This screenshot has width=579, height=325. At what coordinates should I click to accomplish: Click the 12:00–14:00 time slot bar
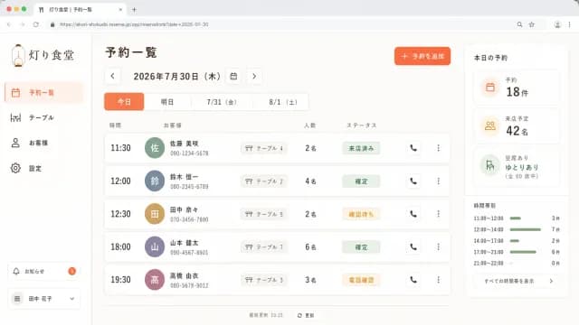(525, 229)
